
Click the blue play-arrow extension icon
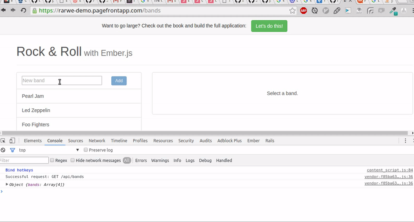pyautogui.click(x=348, y=10)
